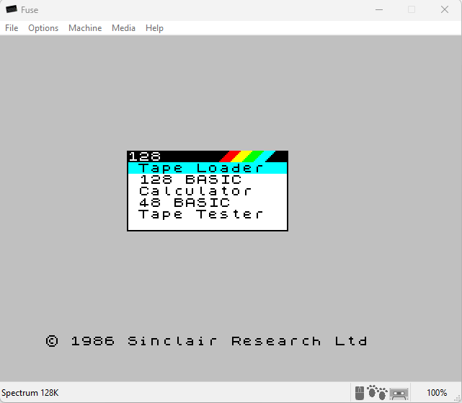Click the Fuse app icon in title bar
This screenshot has width=462, height=403.
[x=12, y=9]
